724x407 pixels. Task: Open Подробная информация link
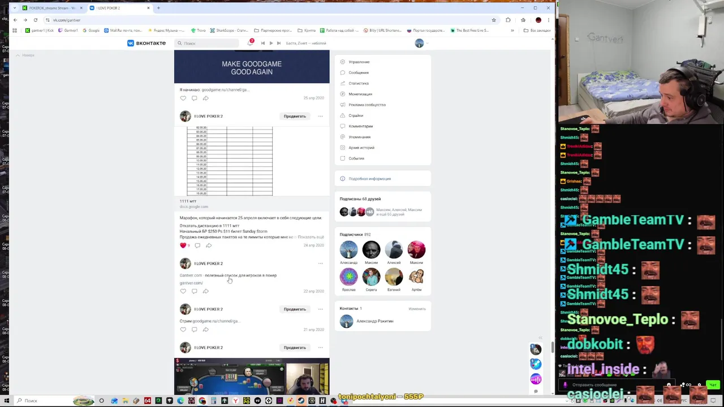tap(369, 179)
